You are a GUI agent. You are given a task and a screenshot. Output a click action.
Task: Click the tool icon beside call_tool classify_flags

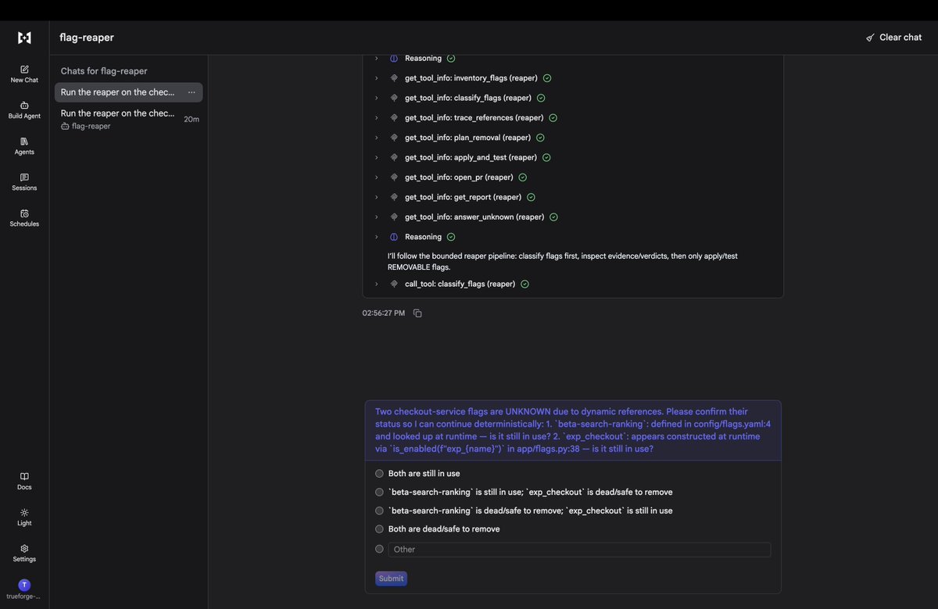(394, 284)
